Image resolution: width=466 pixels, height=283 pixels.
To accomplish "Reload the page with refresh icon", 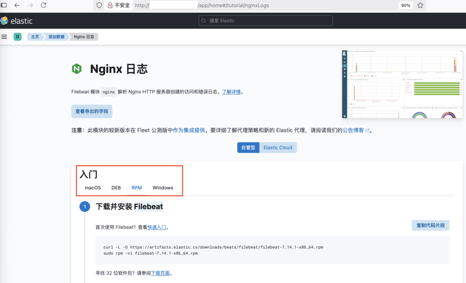I will coord(43,5).
